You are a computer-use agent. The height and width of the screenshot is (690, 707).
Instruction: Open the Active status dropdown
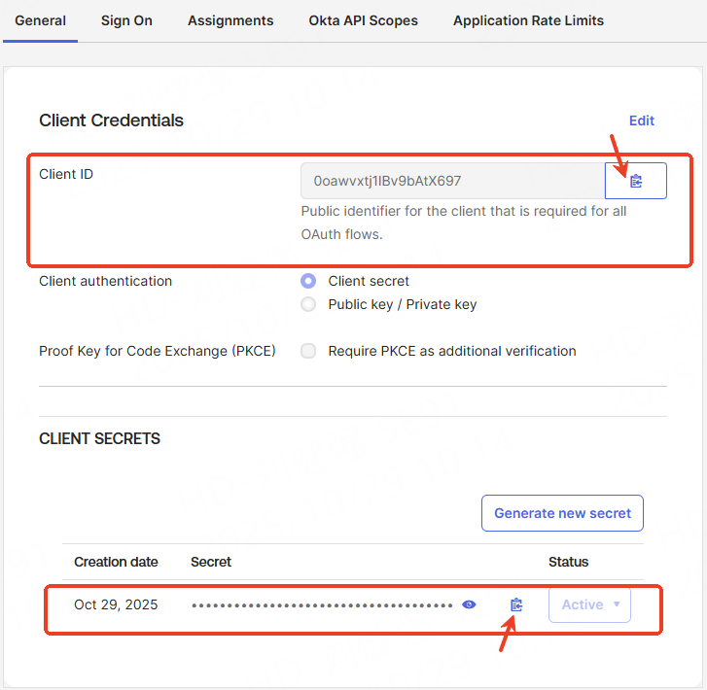click(589, 604)
